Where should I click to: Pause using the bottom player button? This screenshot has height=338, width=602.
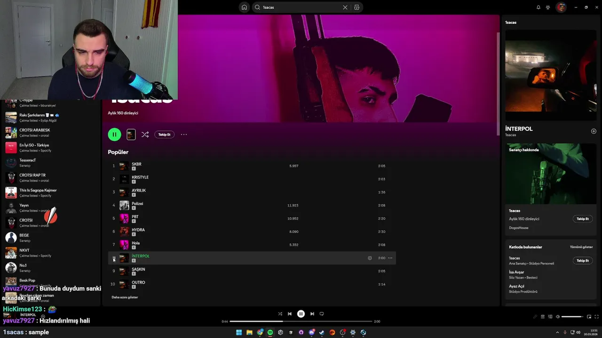coord(301,314)
